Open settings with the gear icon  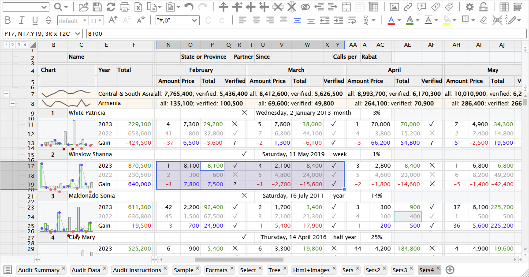click(470, 7)
